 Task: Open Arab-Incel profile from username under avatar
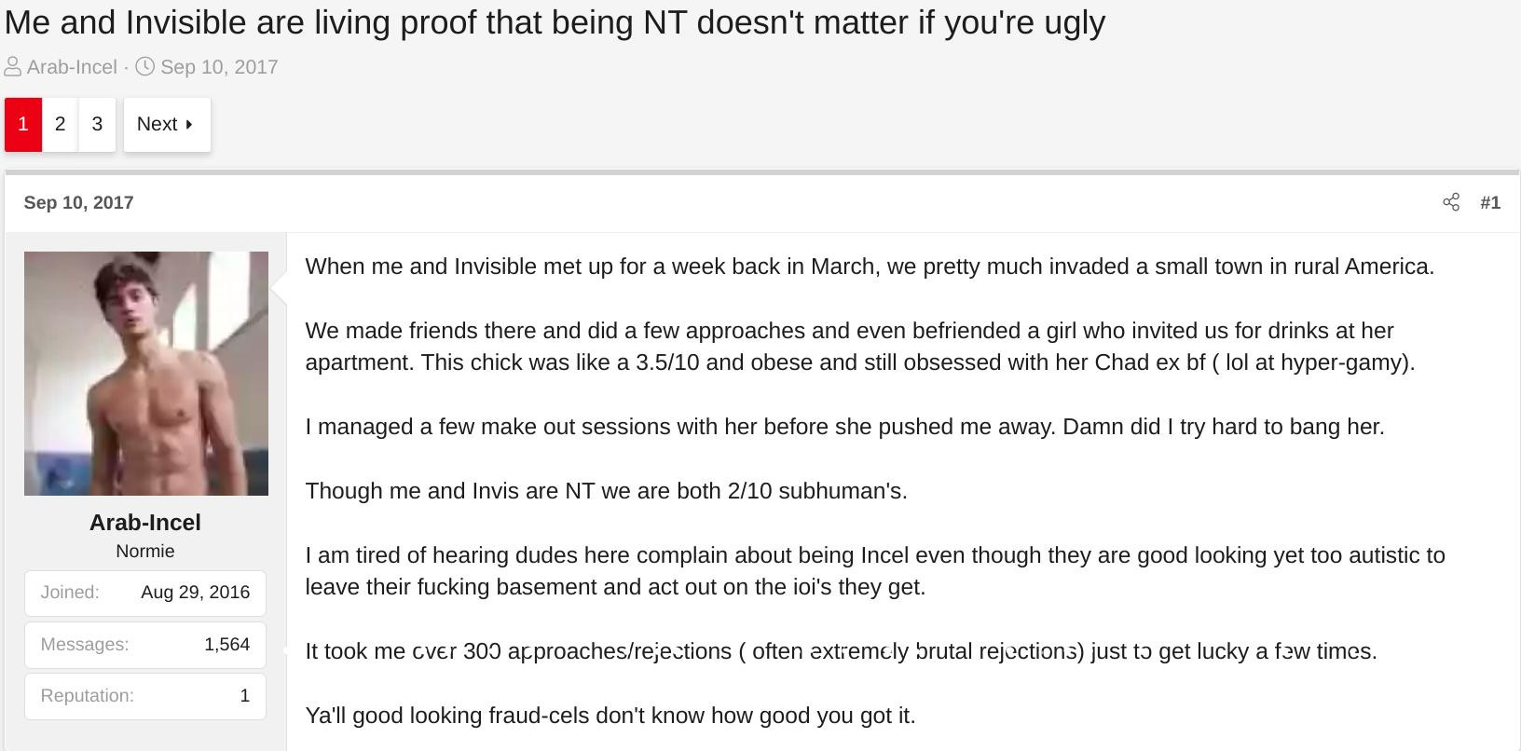coord(145,523)
